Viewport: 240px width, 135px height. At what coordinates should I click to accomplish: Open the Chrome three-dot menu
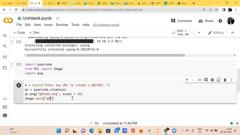tap(236, 10)
